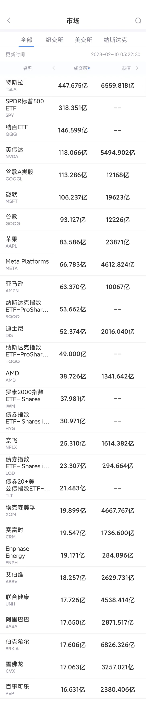Select the 微软 MSFT row
This screenshot has width=146, height=716.
[x=73, y=197]
